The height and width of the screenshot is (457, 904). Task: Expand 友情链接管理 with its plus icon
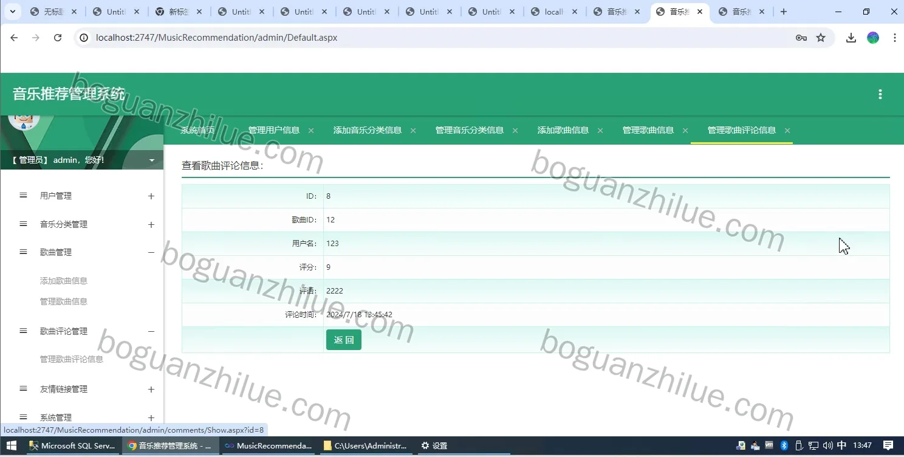coord(151,390)
